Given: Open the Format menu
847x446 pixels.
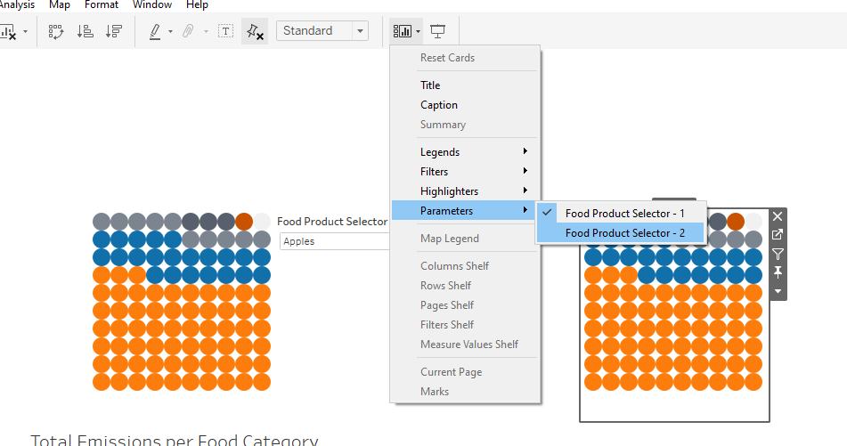Looking at the screenshot, I should point(101,4).
